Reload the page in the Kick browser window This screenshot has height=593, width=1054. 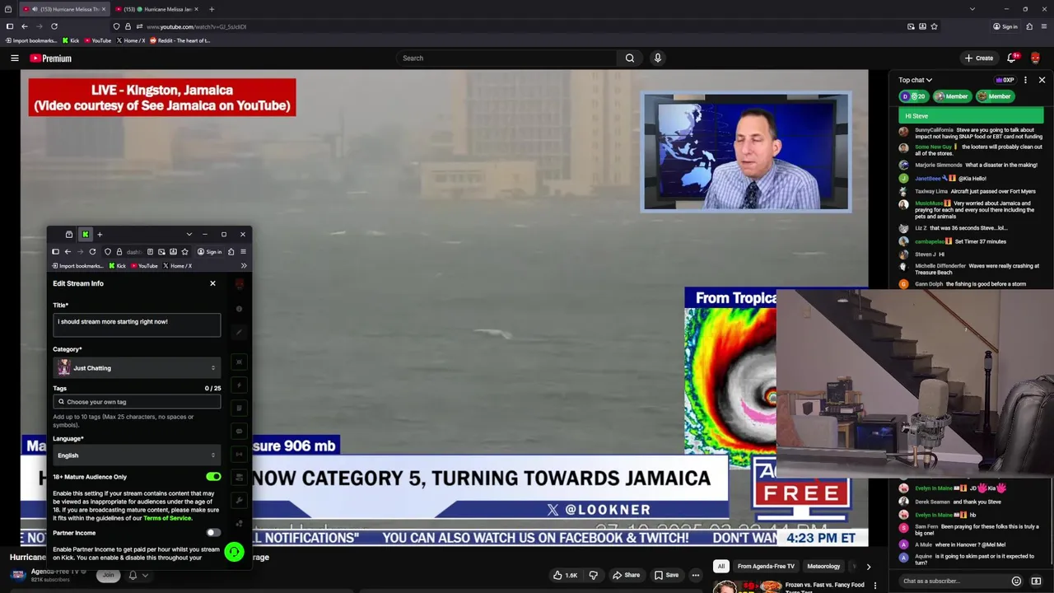coord(93,252)
